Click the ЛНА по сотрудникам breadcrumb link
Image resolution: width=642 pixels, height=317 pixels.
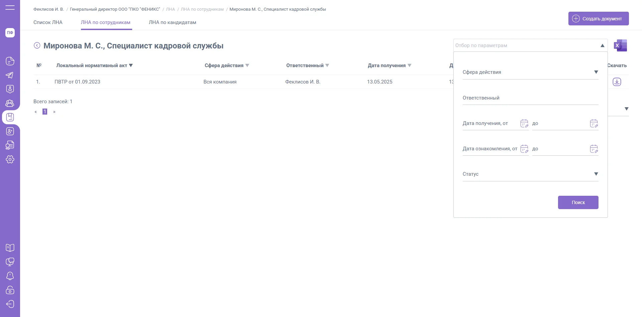[x=202, y=9]
